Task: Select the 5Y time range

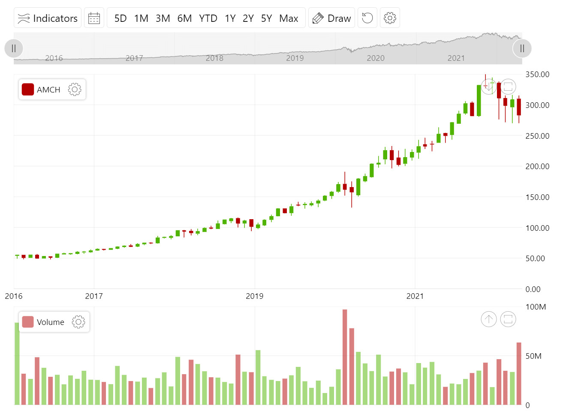Action: [x=266, y=18]
